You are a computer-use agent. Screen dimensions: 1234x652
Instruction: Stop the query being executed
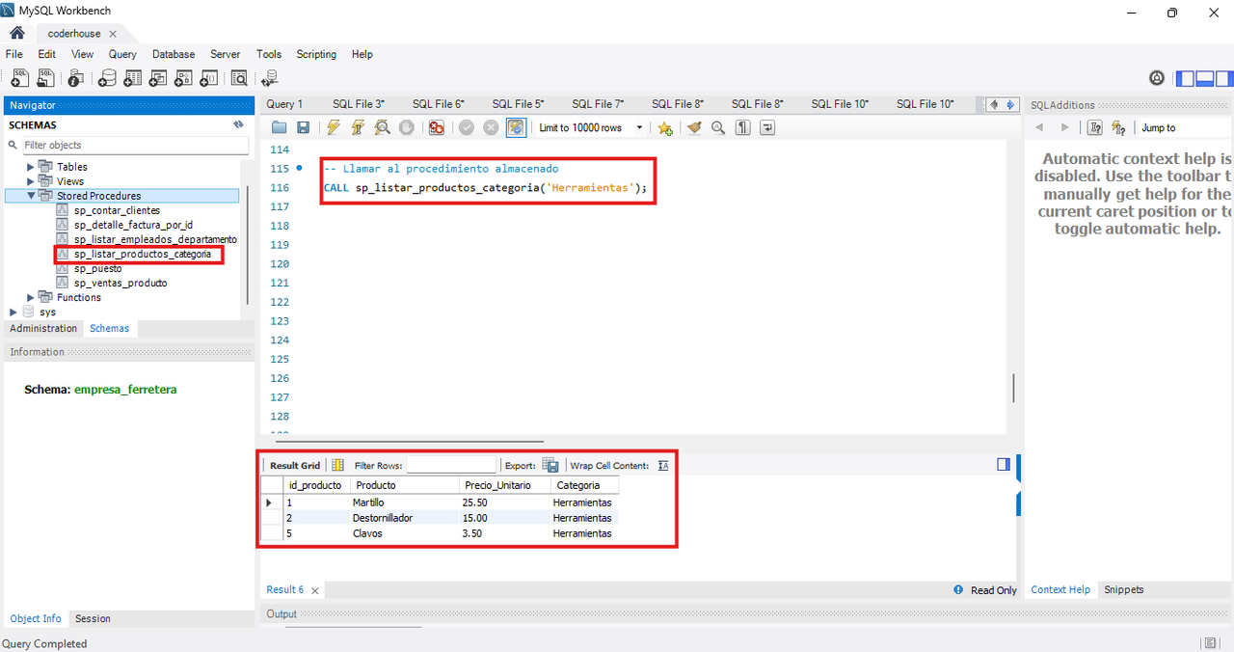click(406, 127)
